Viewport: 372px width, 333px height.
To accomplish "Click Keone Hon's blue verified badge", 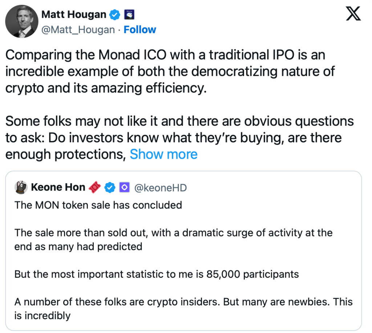I will click(110, 187).
